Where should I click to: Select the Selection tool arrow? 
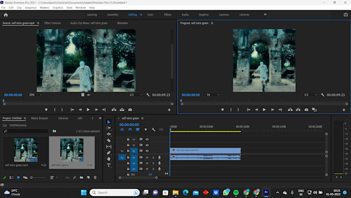point(109,122)
